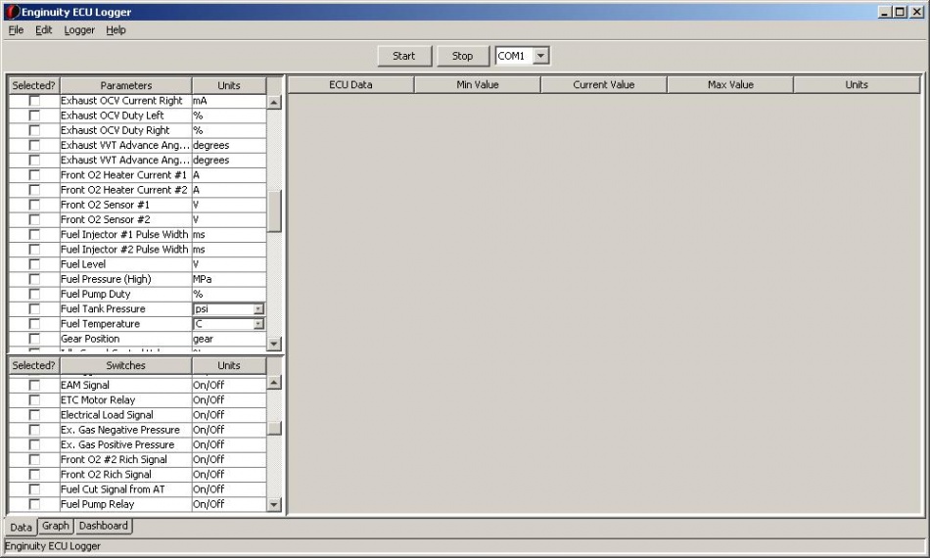
Task: Select Front O2 Heater Current #2 row
Action: 138,190
